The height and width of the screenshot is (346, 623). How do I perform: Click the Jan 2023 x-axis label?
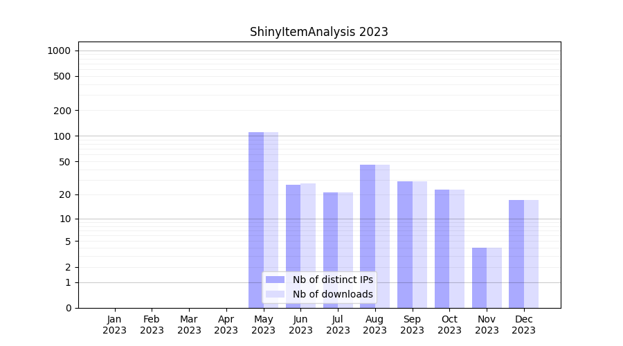pos(114,325)
